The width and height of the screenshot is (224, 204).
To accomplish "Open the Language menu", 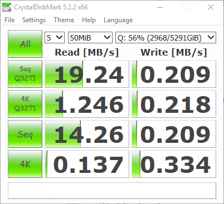I will pos(118,20).
